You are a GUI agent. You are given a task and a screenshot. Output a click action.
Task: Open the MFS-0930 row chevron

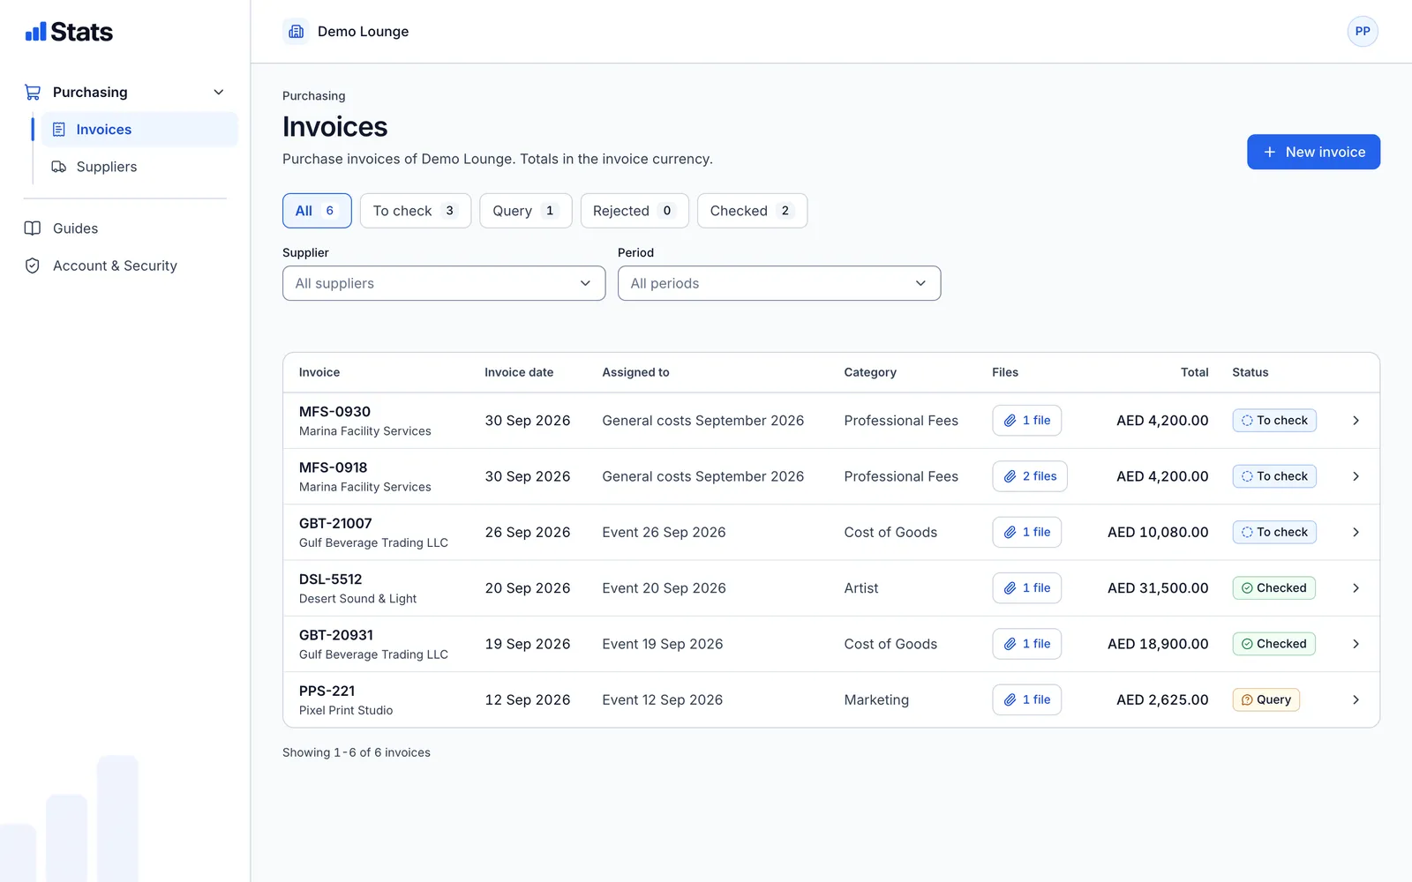coord(1356,421)
